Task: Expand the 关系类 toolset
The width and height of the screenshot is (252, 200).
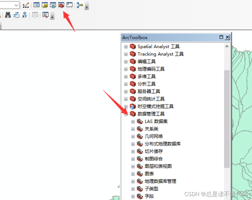Action: pos(133,129)
